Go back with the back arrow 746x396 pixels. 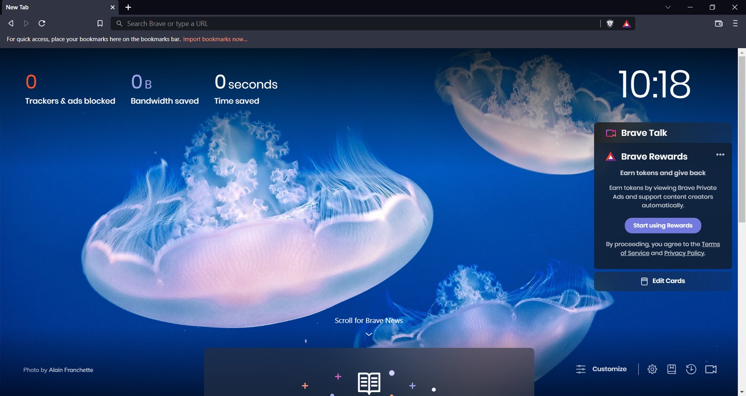[x=11, y=23]
